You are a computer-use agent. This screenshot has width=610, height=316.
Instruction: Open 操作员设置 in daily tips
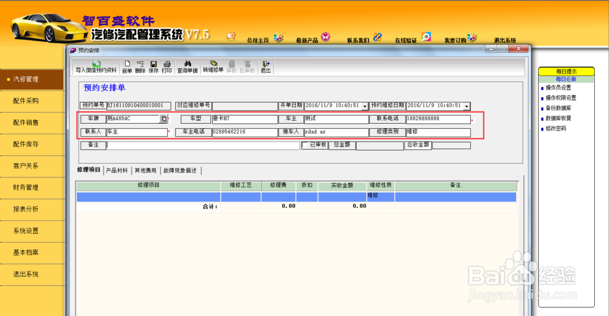558,88
